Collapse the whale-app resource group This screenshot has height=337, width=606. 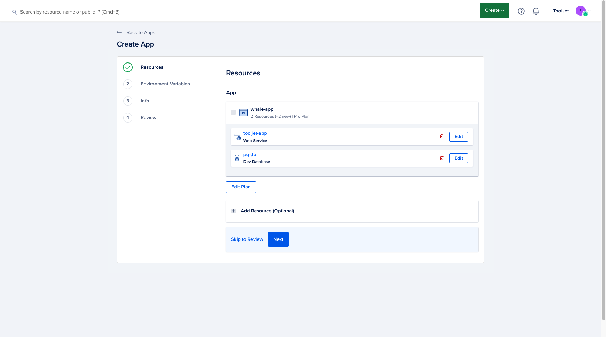tap(233, 112)
